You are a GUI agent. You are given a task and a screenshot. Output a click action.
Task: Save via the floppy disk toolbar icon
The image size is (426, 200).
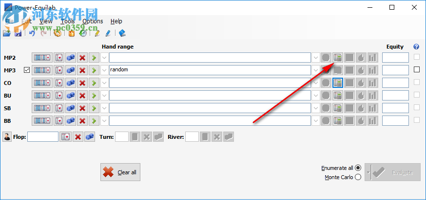(18, 33)
